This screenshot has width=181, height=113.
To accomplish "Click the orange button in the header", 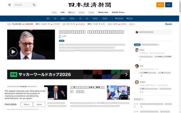I will (160, 5).
